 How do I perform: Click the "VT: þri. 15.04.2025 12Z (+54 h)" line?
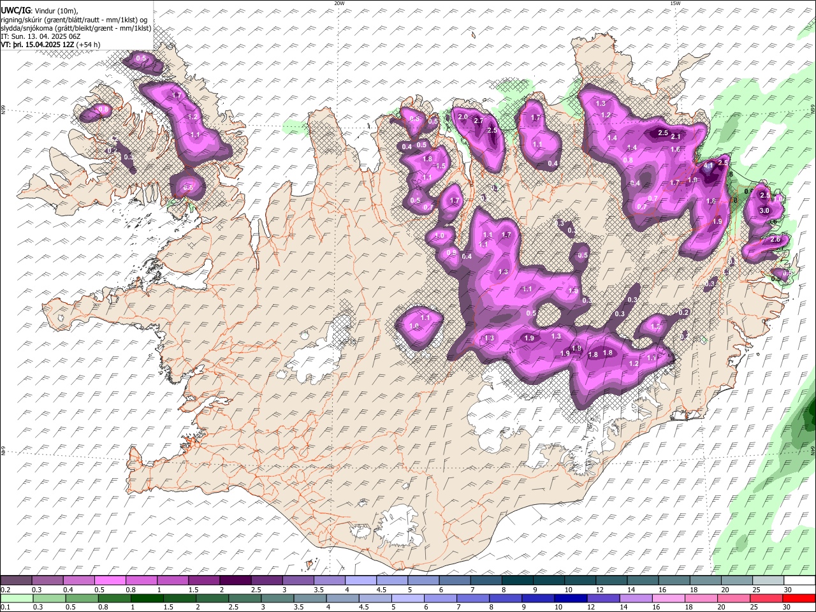[51, 45]
